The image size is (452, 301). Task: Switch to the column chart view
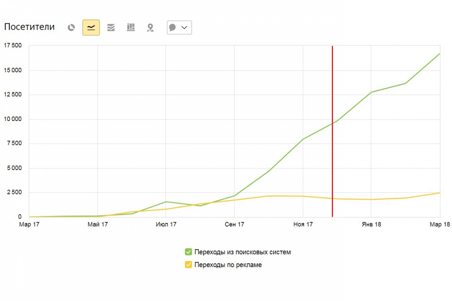tap(131, 27)
